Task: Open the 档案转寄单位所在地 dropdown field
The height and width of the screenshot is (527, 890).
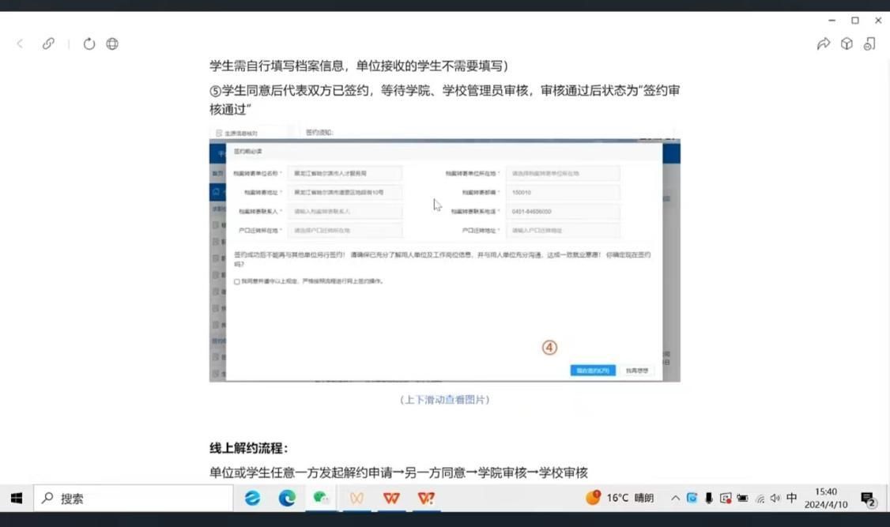Action: 562,173
